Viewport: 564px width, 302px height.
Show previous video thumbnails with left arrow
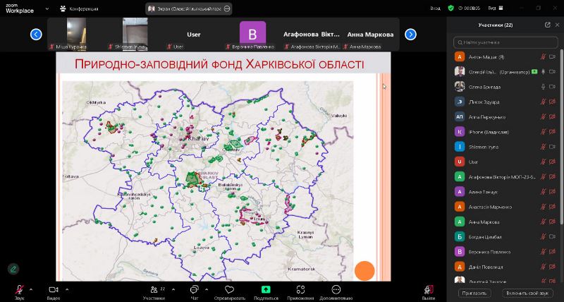pos(36,35)
